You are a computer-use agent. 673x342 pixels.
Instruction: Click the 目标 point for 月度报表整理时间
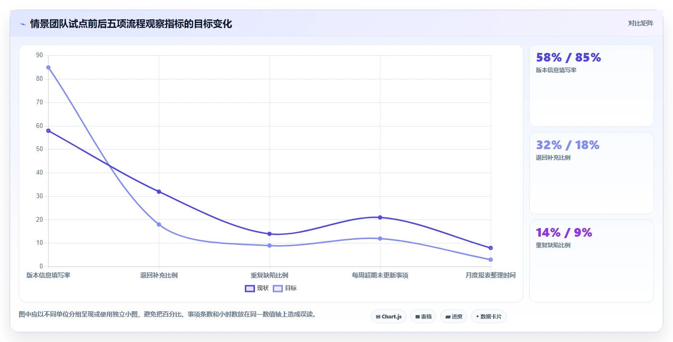tap(491, 260)
